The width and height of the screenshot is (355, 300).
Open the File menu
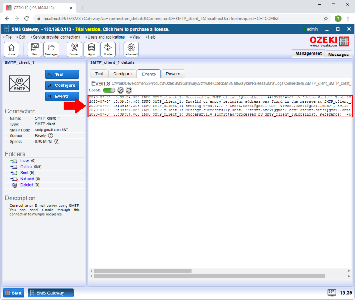point(8,37)
